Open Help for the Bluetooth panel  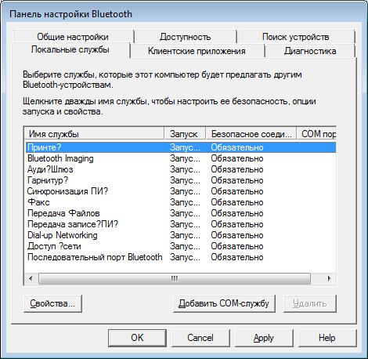(x=327, y=338)
